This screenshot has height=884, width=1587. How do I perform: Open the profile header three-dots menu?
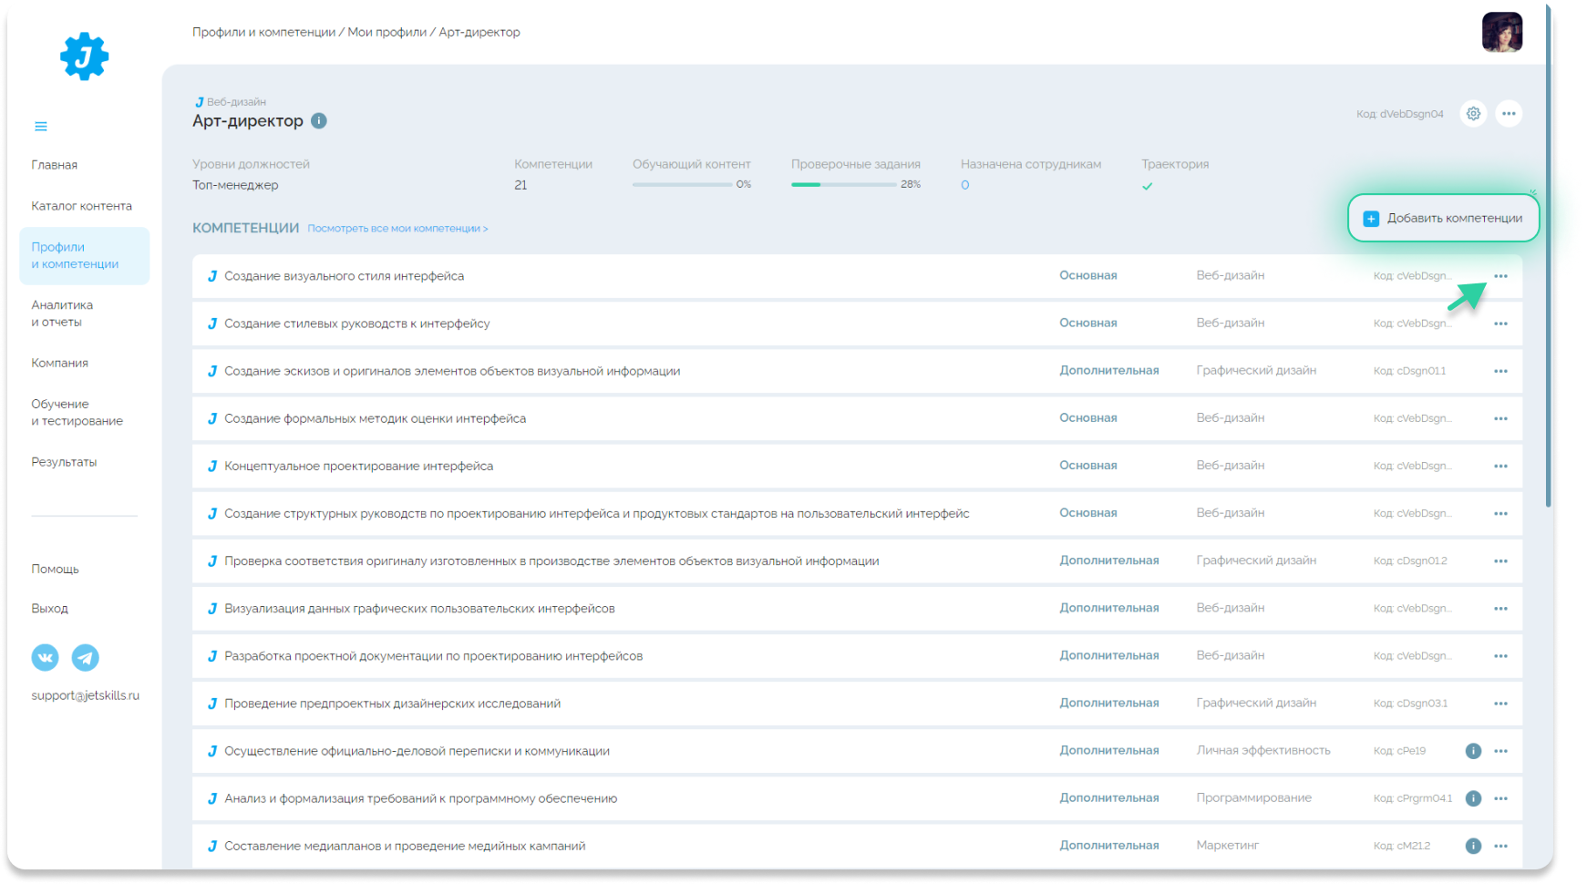[1509, 114]
